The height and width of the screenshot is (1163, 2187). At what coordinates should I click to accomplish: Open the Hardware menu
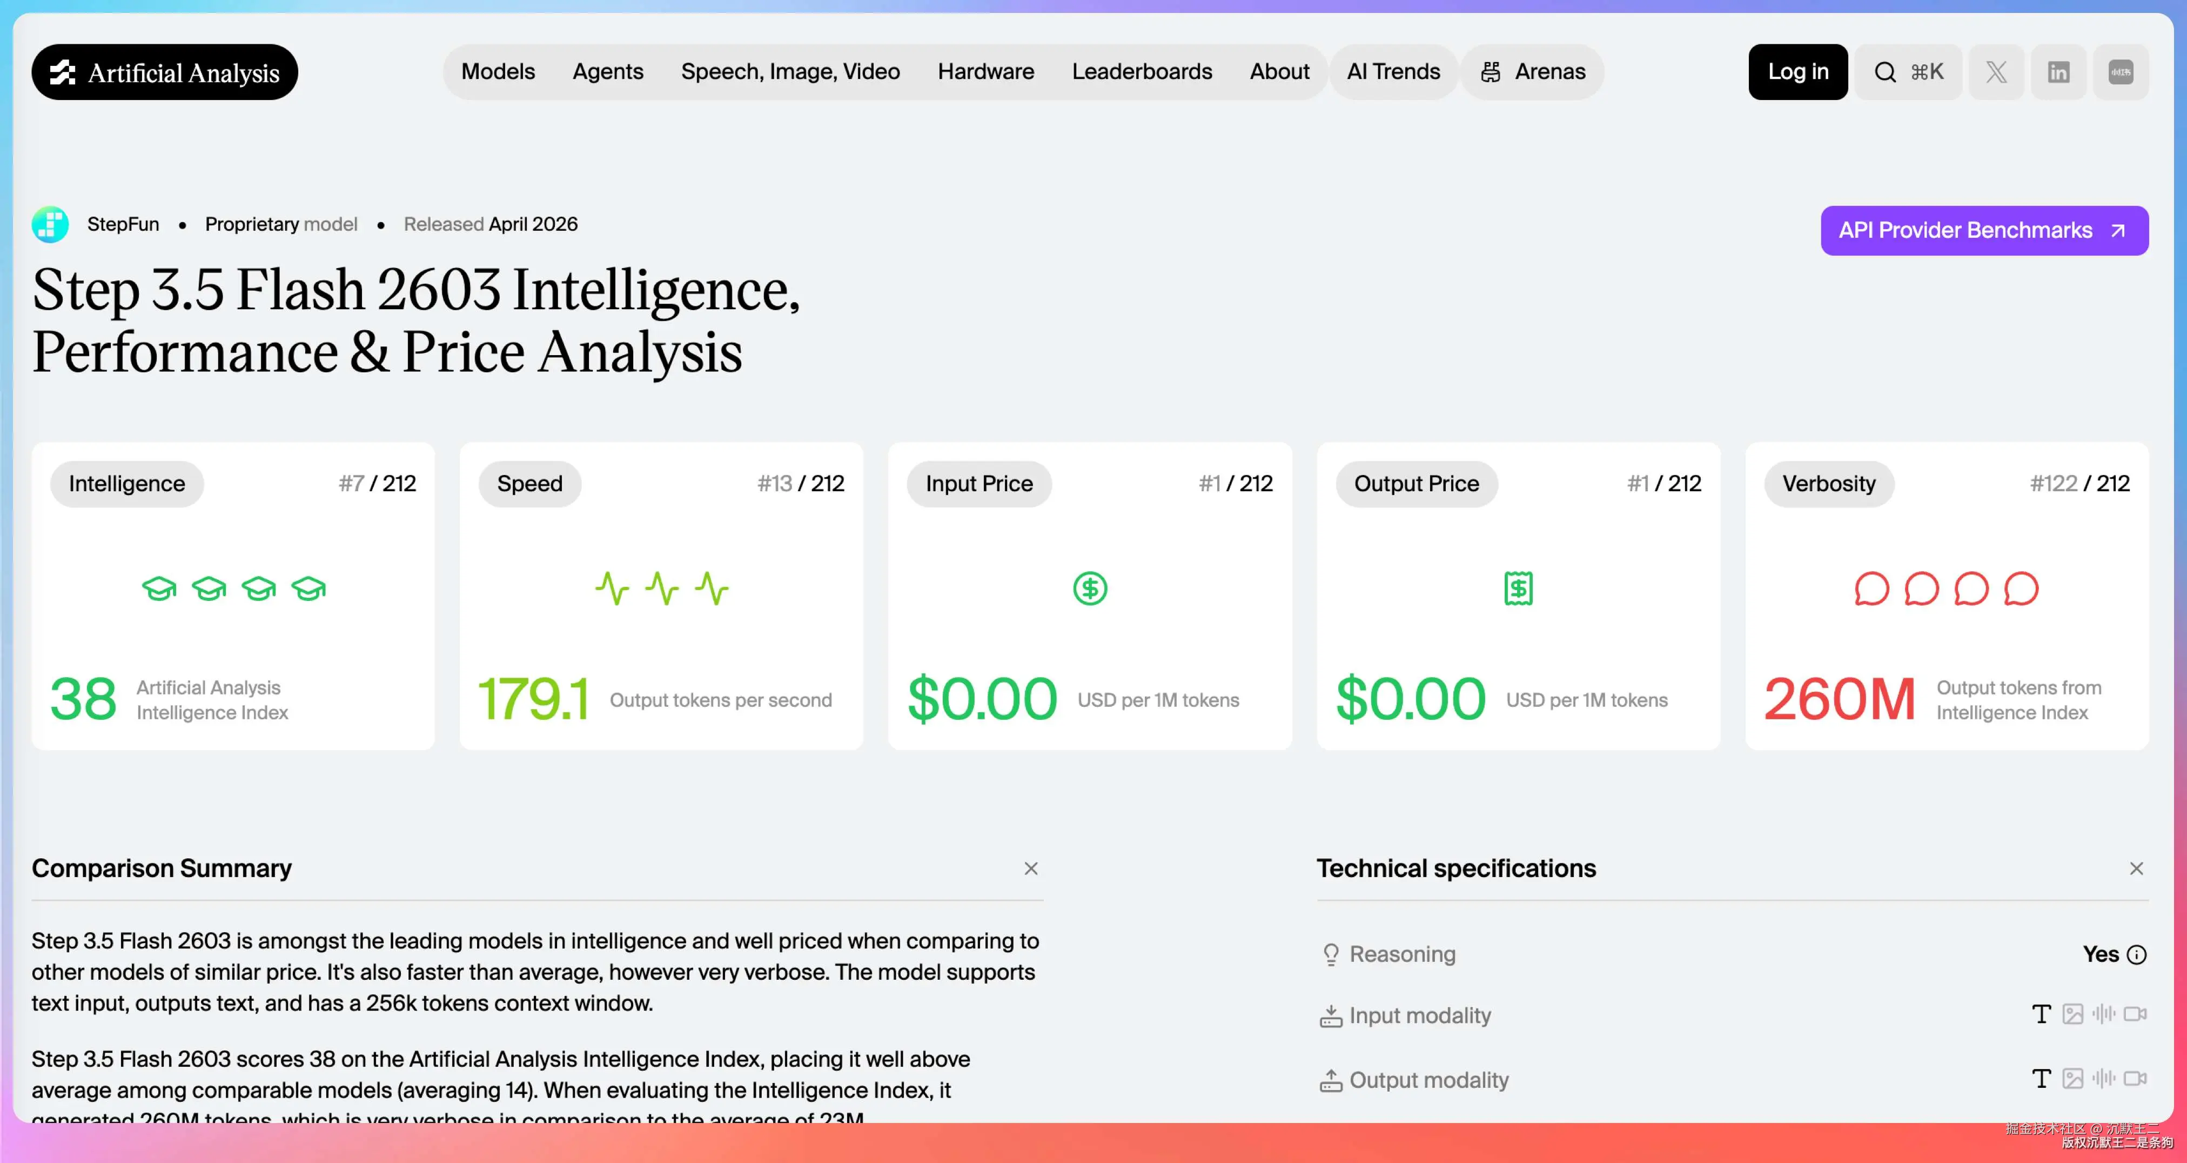(x=985, y=72)
